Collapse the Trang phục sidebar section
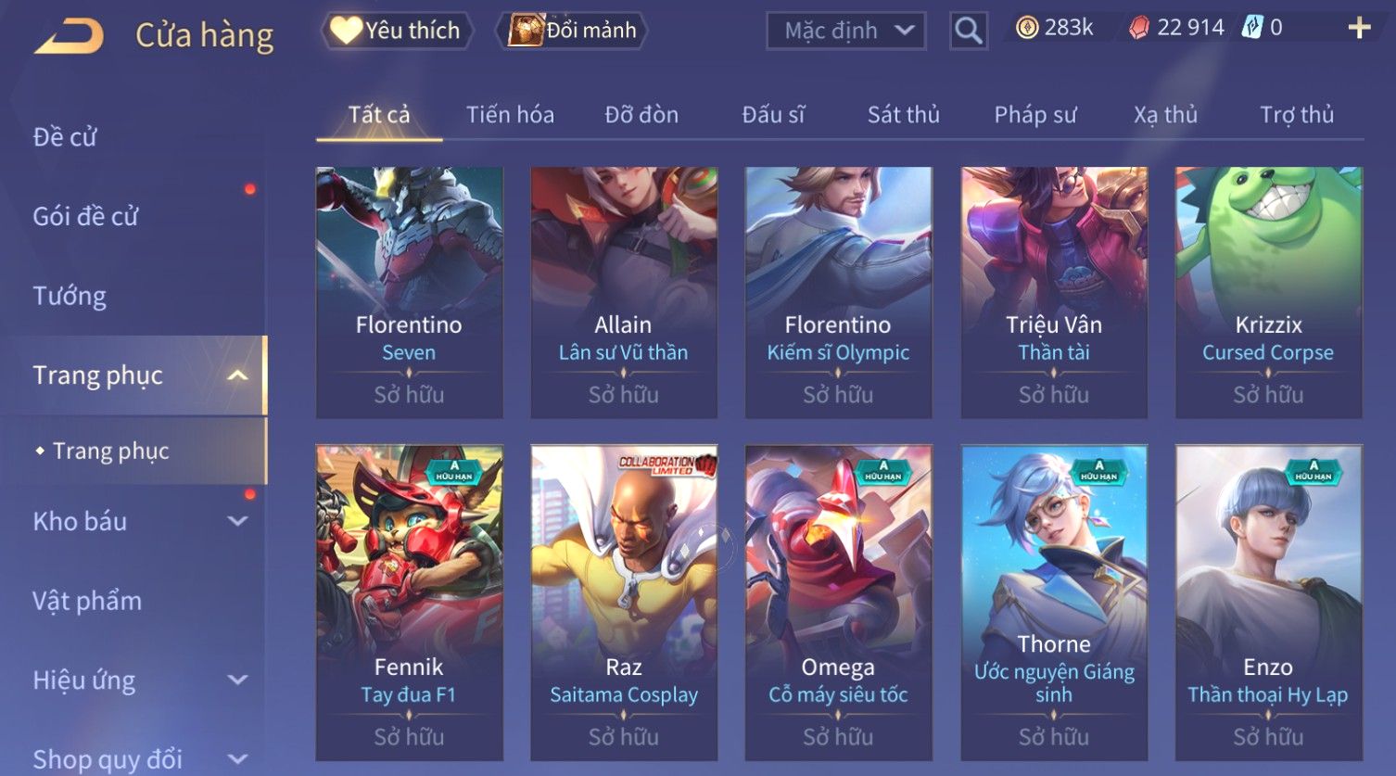 237,375
